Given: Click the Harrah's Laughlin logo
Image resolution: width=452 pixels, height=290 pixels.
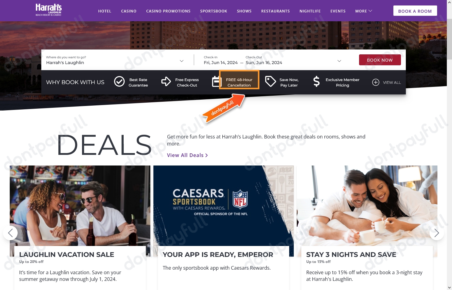Looking at the screenshot, I should (49, 10).
